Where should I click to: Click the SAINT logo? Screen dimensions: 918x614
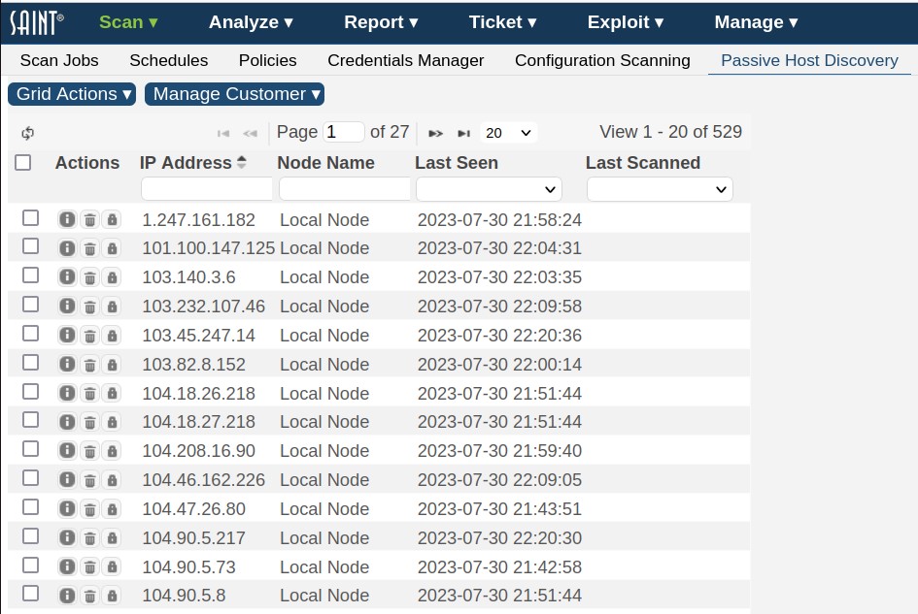(37, 21)
